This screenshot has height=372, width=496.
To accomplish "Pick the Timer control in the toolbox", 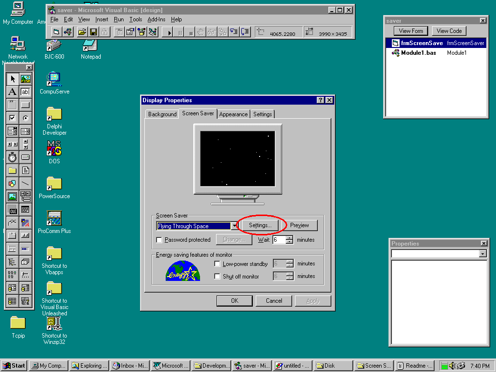I will (13, 157).
